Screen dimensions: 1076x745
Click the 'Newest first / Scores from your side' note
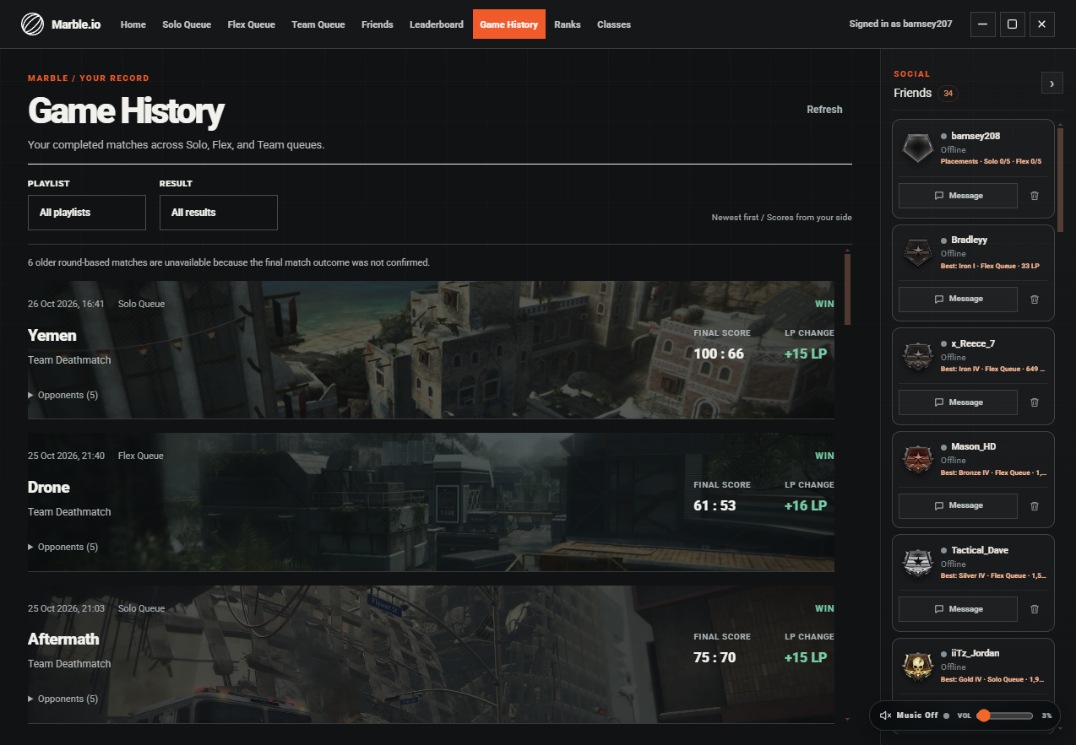click(781, 218)
